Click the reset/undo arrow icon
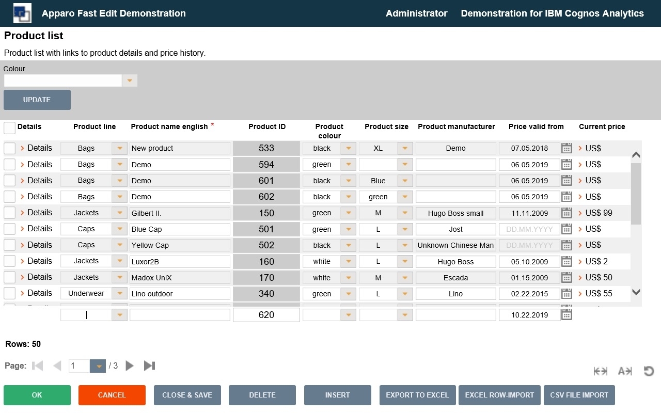This screenshot has height=413, width=661. click(649, 371)
